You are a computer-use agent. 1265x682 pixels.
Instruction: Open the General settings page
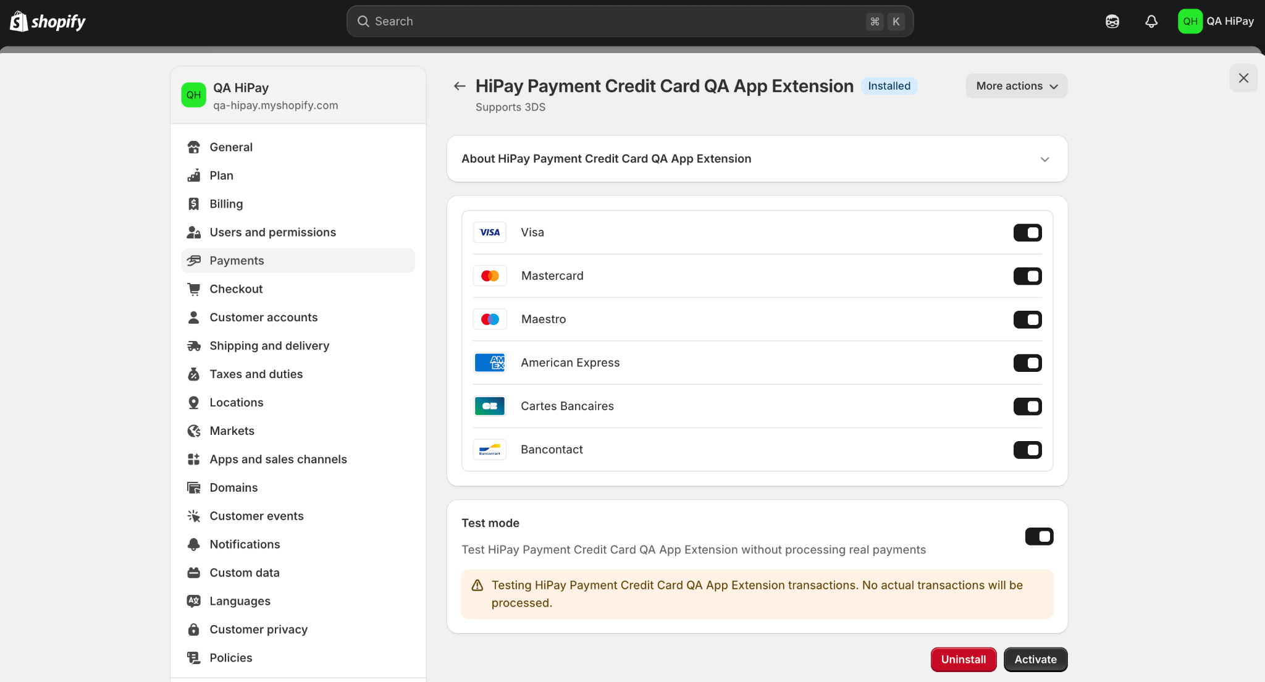(x=298, y=147)
